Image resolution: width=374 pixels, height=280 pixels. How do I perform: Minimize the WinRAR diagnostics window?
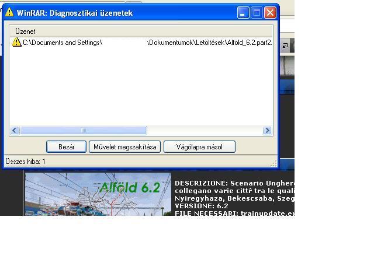pos(243,12)
